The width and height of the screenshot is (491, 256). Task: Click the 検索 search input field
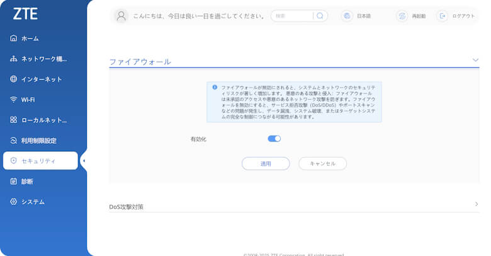(x=293, y=16)
